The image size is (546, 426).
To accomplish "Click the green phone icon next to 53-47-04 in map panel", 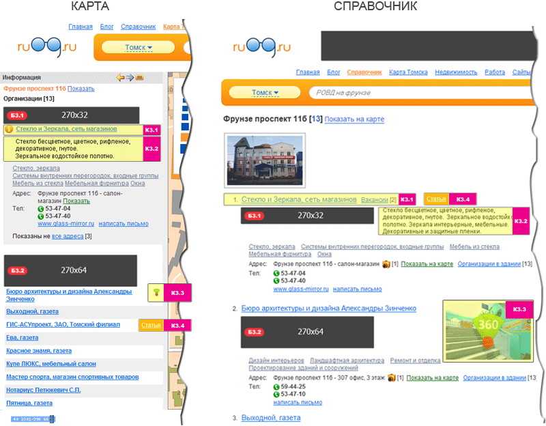I will (x=40, y=209).
